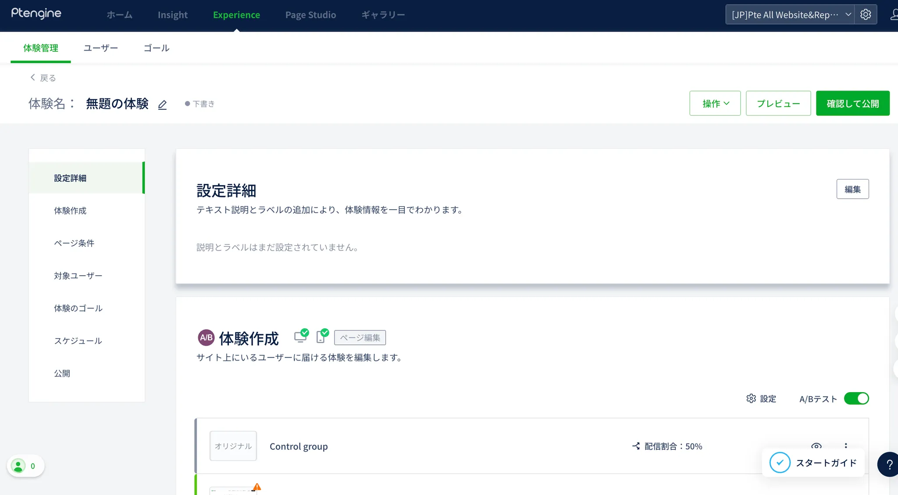The height and width of the screenshot is (495, 898).
Task: Click the pencil icon to rename the experience
Action: pos(162,105)
